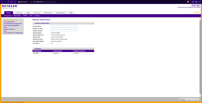
Task: Go to browser home page icon
Action: tap(12, 2)
